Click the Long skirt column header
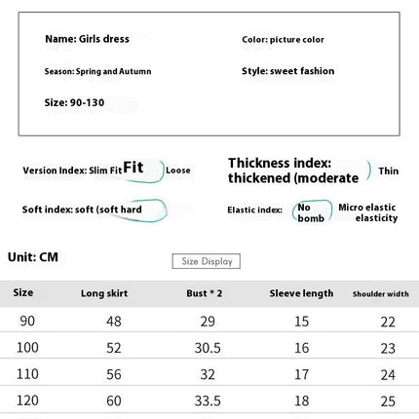419x419 pixels. click(x=104, y=293)
